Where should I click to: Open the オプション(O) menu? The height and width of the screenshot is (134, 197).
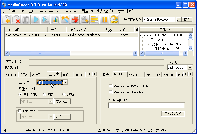point(105,11)
